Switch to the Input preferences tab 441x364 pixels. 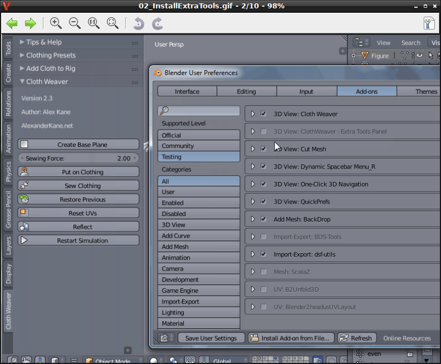pyautogui.click(x=306, y=91)
